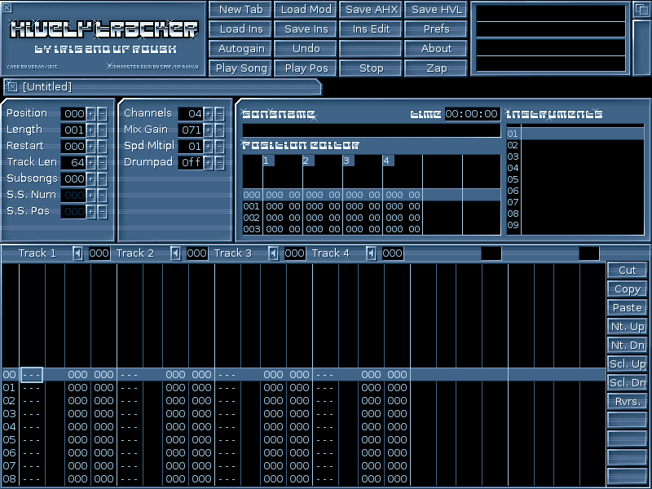652x489 pixels.
Task: Click the minus button beside Mix Gain
Action: tap(219, 130)
